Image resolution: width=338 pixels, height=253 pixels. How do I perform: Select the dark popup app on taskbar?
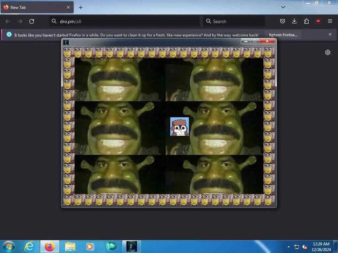[x=132, y=246]
